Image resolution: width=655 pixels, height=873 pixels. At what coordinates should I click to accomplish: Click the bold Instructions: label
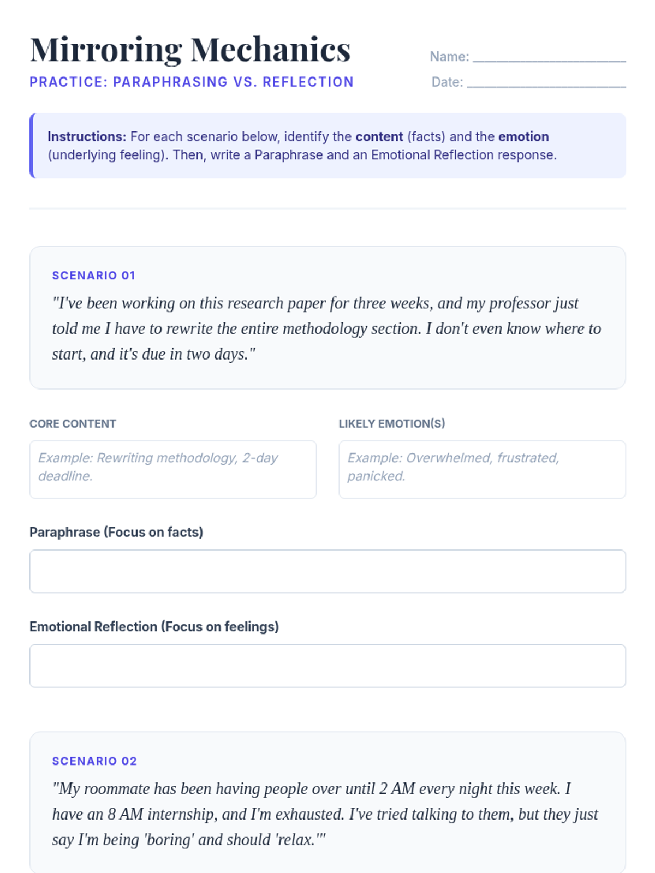point(87,136)
